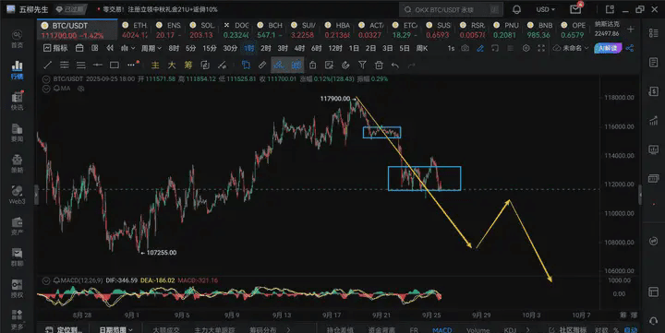Undo the last drawing action

point(395,65)
